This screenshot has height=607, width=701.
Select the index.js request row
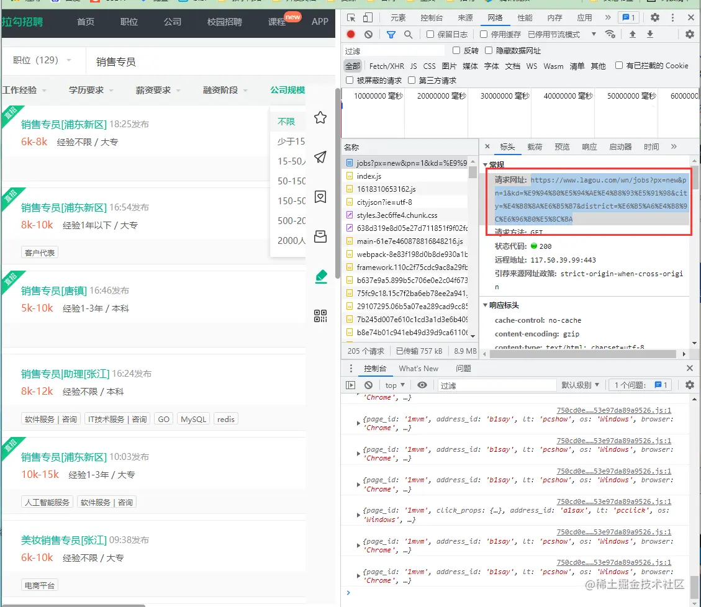(x=405, y=176)
